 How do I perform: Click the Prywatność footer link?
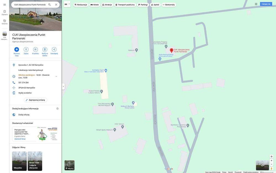point(238,172)
